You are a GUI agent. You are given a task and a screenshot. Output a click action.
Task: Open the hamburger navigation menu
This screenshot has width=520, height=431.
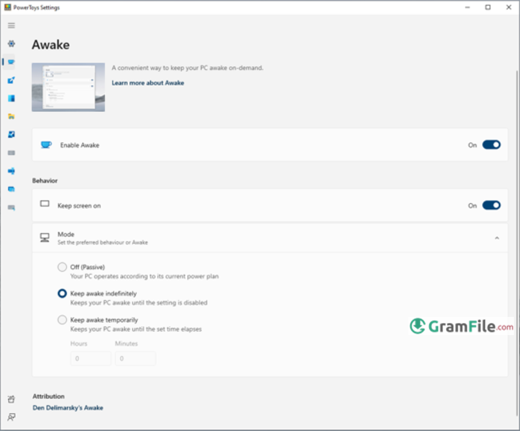click(x=11, y=25)
